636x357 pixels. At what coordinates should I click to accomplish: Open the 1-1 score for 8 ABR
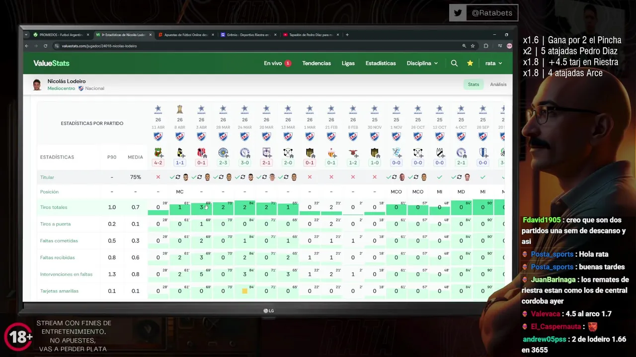coord(180,163)
